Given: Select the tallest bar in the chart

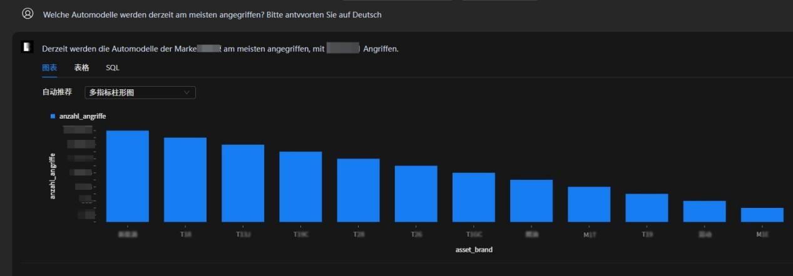Looking at the screenshot, I should click(127, 176).
